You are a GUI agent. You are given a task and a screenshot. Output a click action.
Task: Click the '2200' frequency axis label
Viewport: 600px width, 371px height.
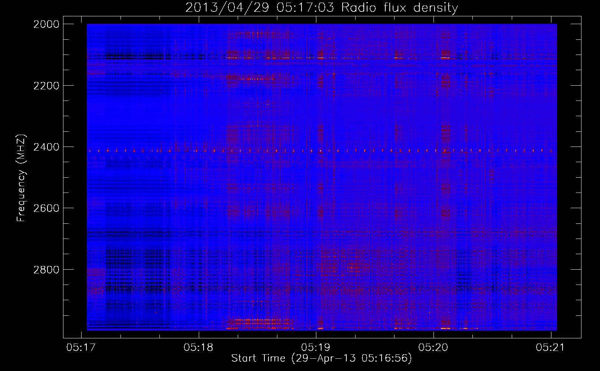[46, 86]
